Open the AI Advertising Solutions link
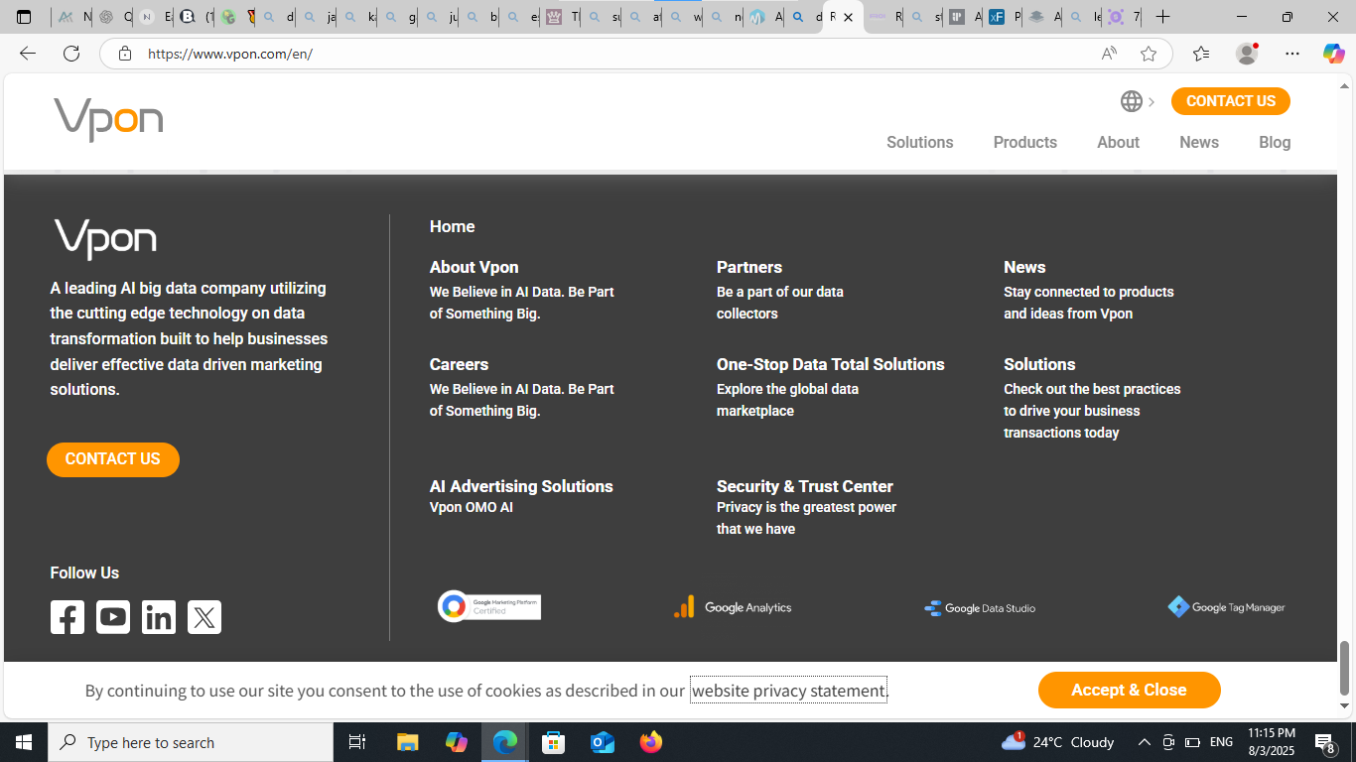The width and height of the screenshot is (1356, 762). 521,486
